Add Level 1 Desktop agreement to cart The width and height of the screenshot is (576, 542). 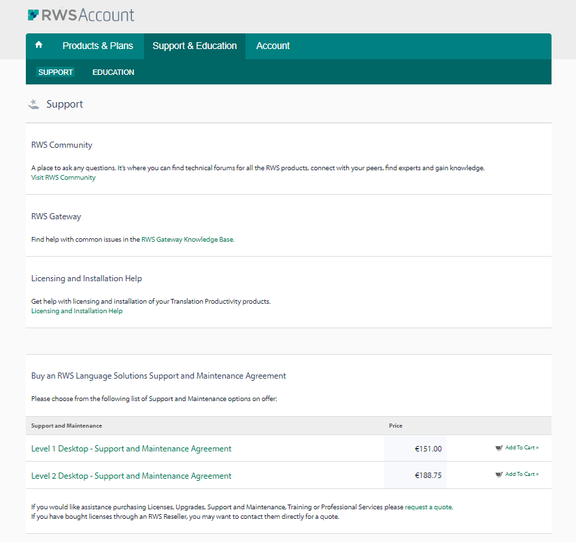522,447
